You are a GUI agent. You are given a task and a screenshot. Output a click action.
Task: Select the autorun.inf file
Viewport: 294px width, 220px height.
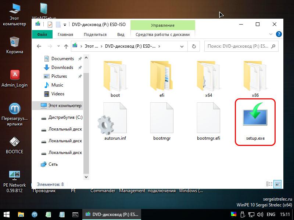click(115, 122)
